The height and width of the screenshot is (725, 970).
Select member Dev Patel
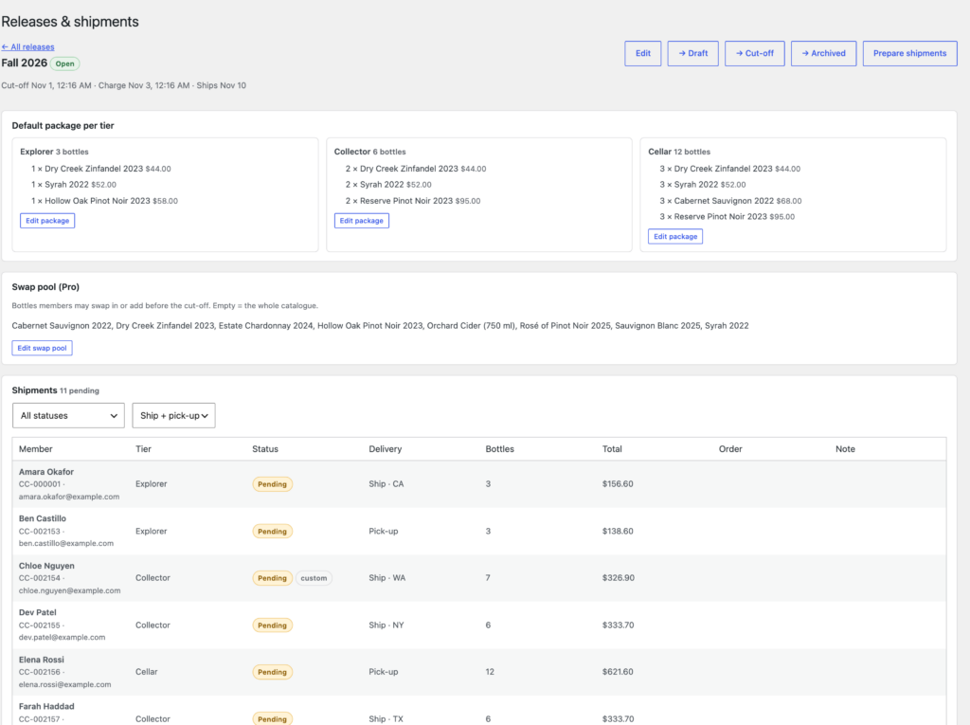pos(38,612)
